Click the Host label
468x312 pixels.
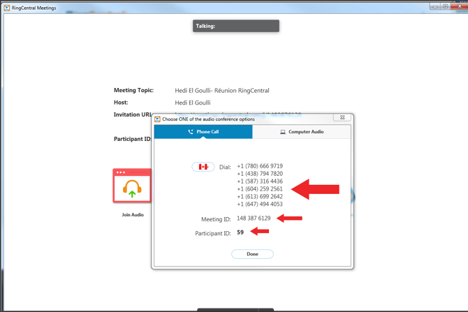pos(121,103)
